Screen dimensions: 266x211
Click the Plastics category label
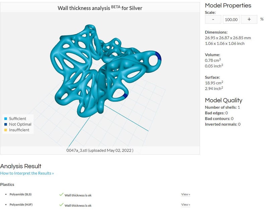(x=7, y=184)
